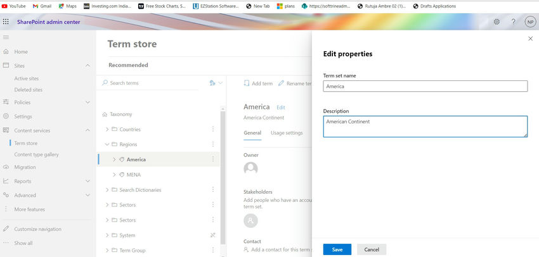This screenshot has height=257, width=539.
Task: Click the Migration cloud icon
Action: pyautogui.click(x=6, y=167)
